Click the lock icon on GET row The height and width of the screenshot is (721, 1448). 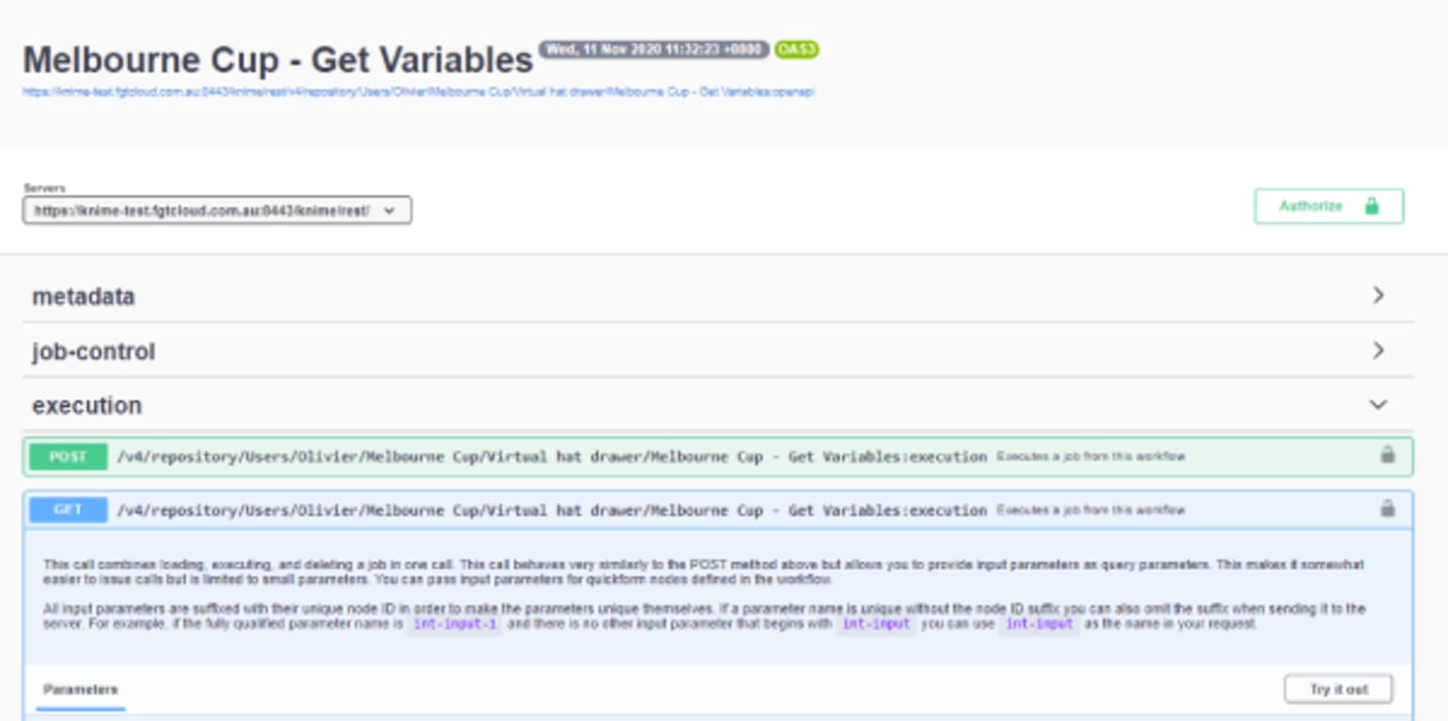(1388, 509)
